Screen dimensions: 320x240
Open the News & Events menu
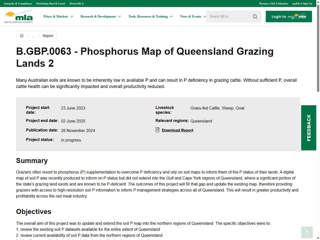coord(190,16)
